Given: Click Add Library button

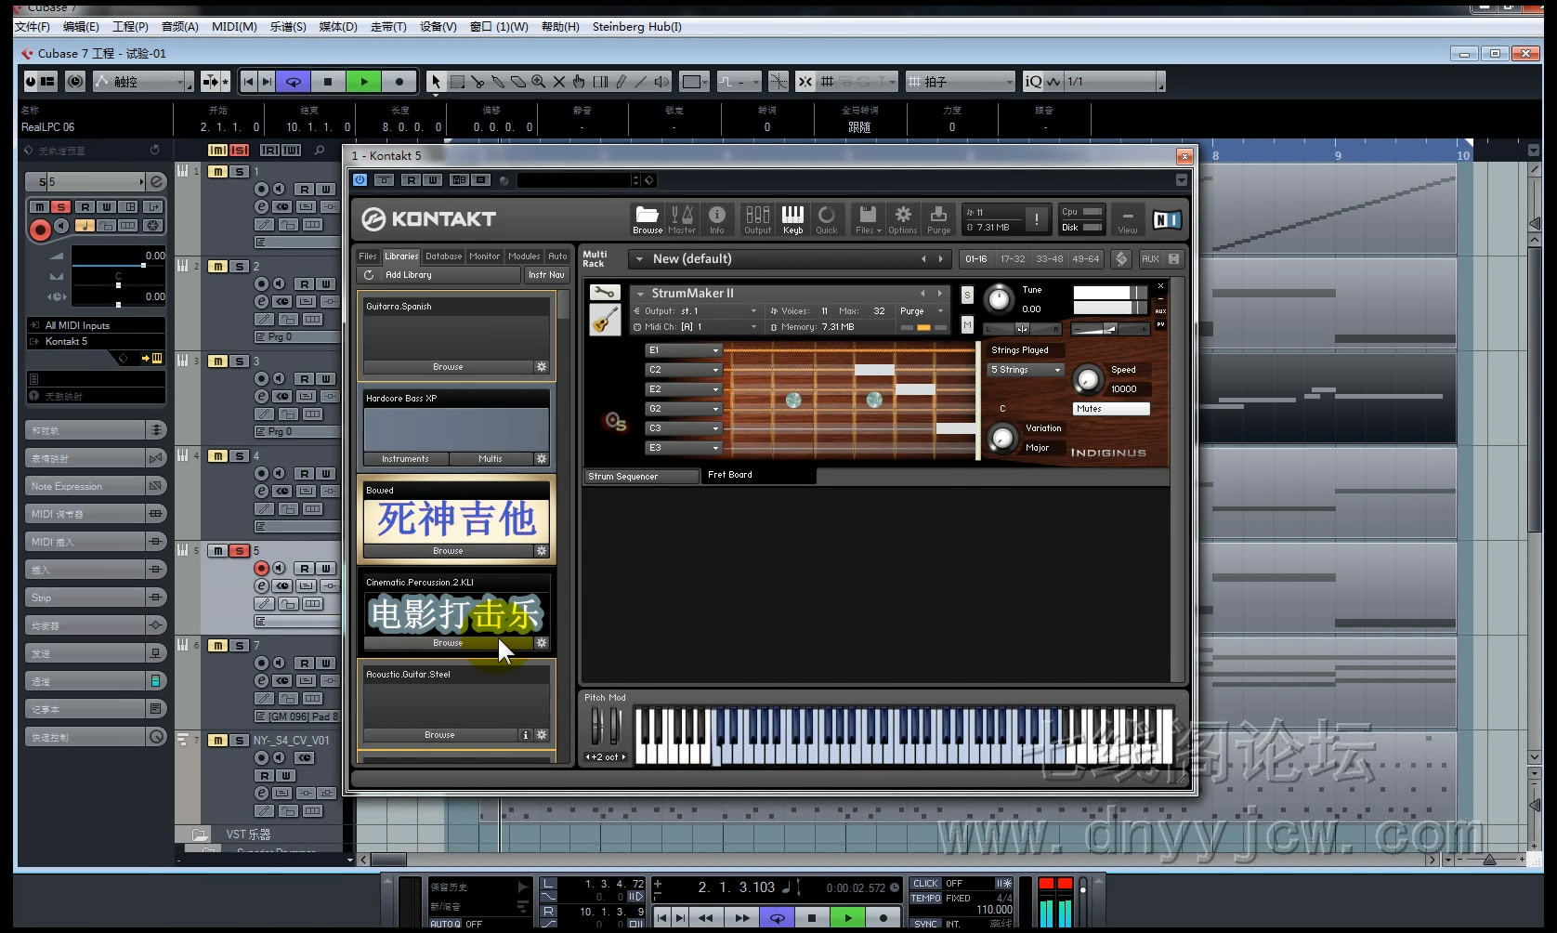Looking at the screenshot, I should point(438,275).
